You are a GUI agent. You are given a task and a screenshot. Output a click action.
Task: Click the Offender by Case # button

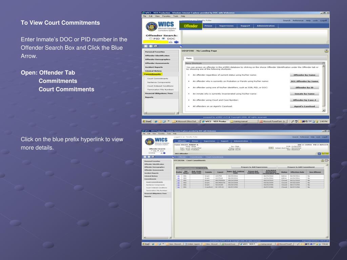click(x=305, y=100)
